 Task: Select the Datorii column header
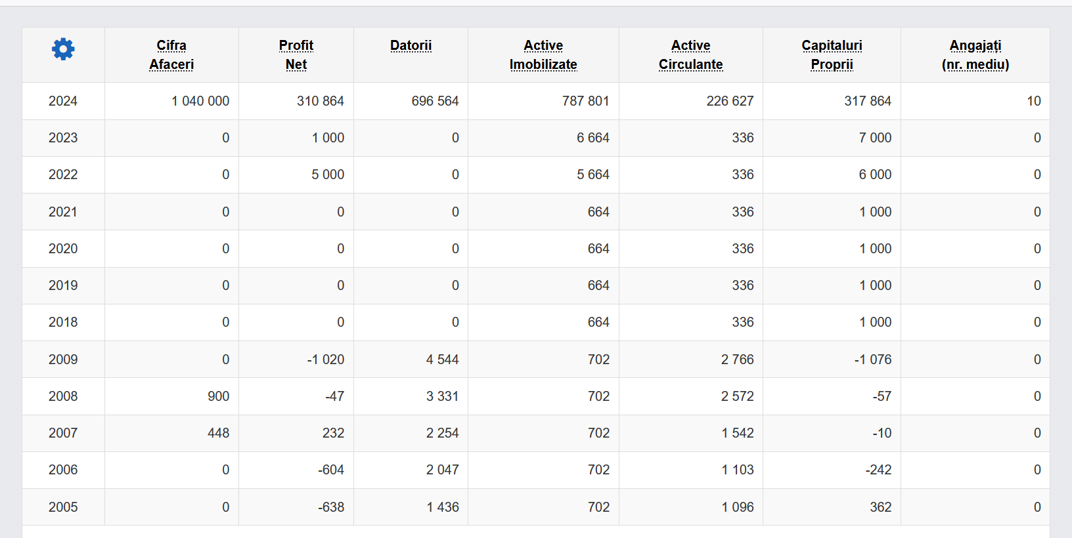tap(411, 46)
